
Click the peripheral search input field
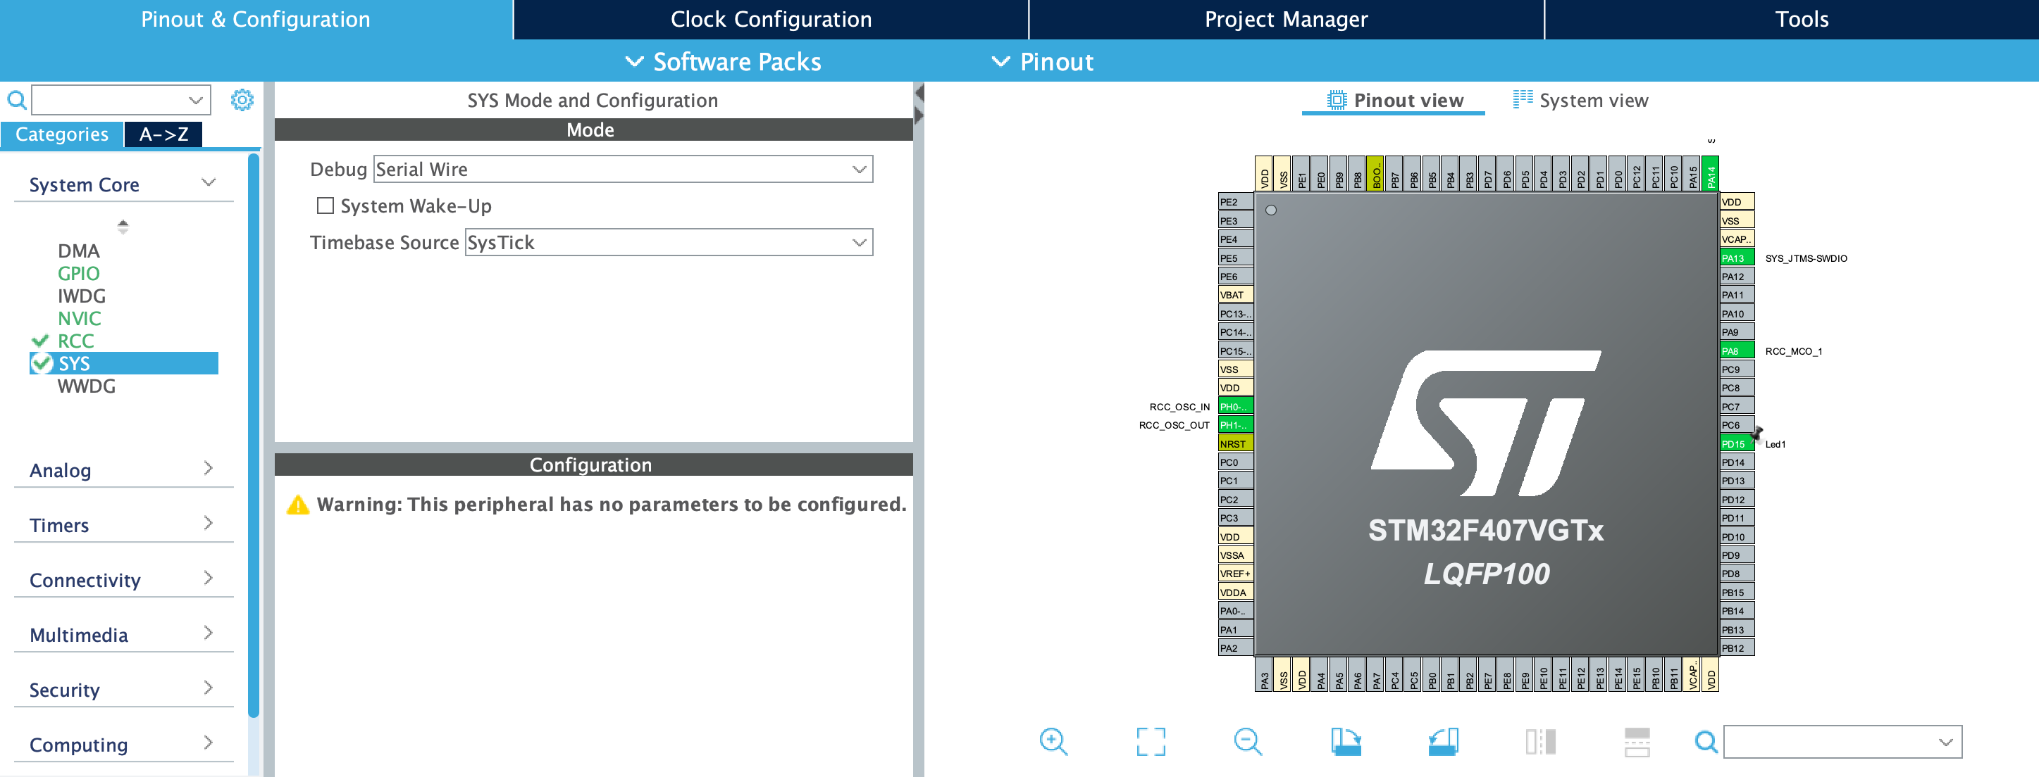(x=120, y=101)
